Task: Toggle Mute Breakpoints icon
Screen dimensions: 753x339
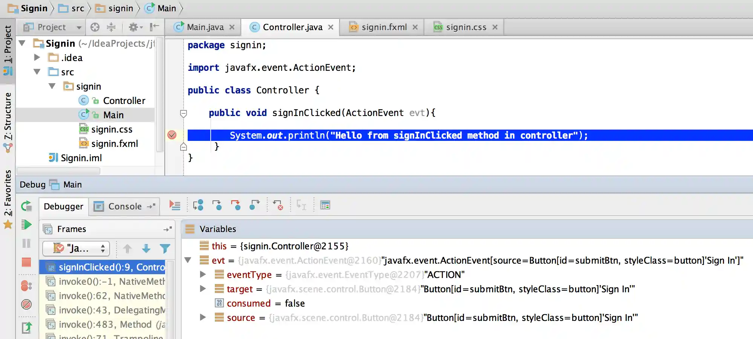Action: 26,304
